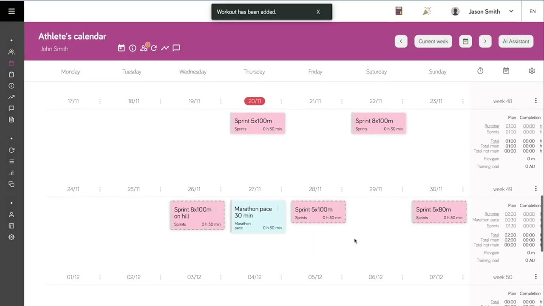Click the Thursday column header
544x306 pixels.
(x=254, y=71)
